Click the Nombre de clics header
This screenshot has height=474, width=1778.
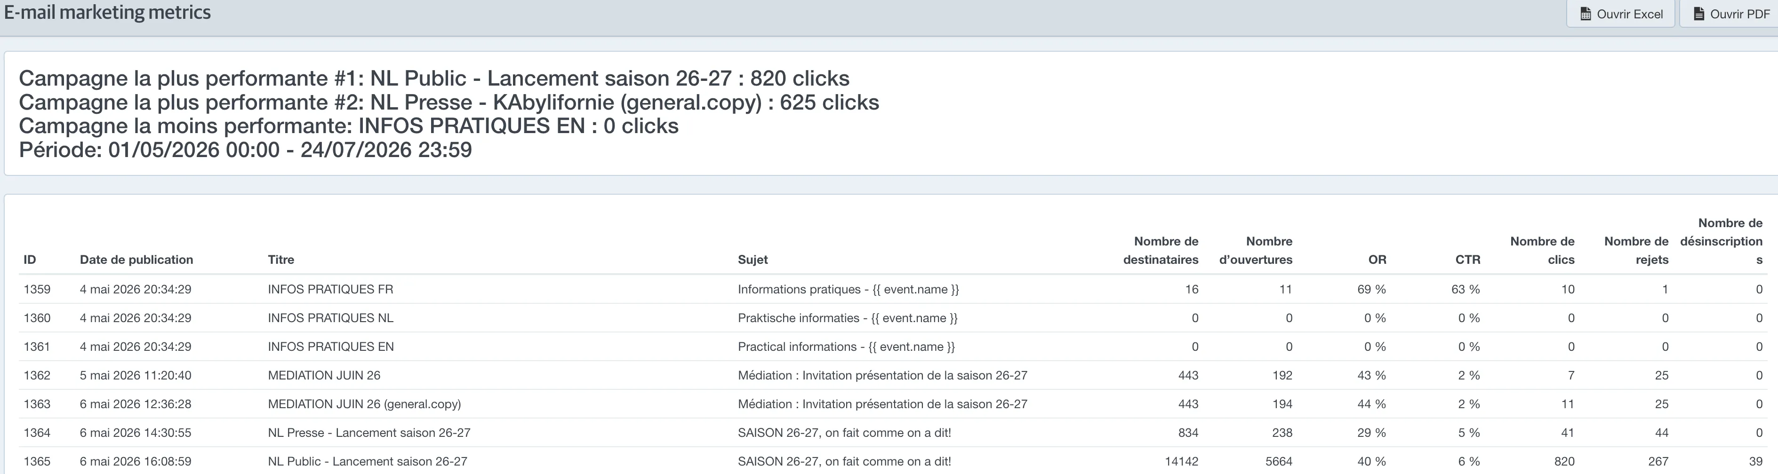tap(1542, 251)
